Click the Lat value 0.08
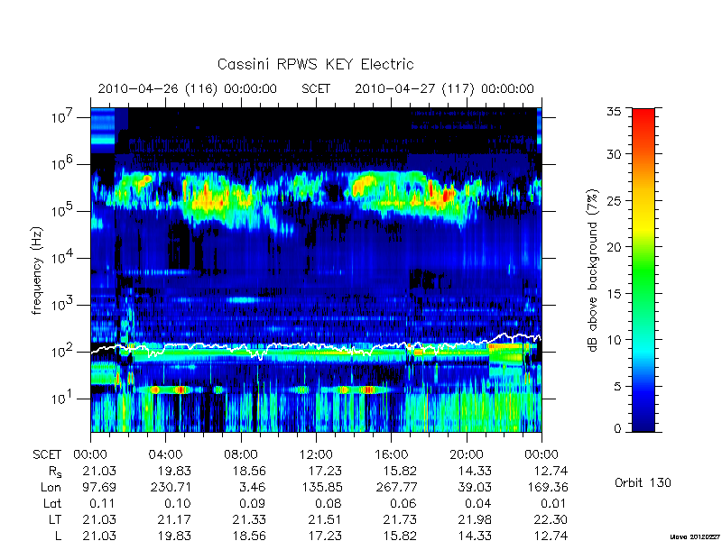 pyautogui.click(x=328, y=504)
